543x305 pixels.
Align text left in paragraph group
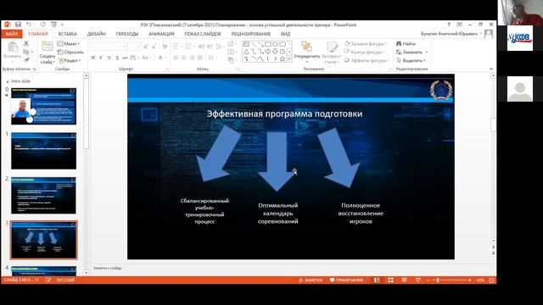176,58
